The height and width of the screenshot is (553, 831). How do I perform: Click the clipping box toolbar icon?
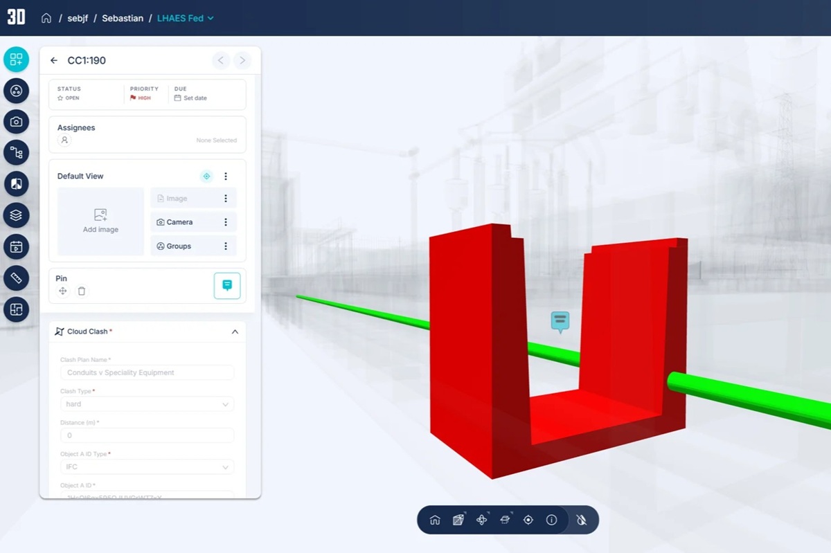pyautogui.click(x=458, y=520)
